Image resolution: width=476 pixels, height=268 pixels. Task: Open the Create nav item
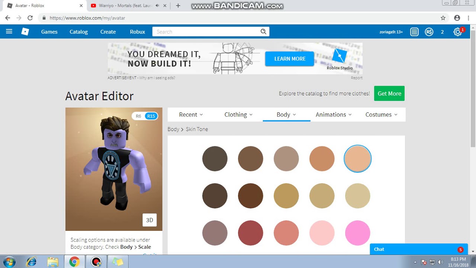point(108,32)
